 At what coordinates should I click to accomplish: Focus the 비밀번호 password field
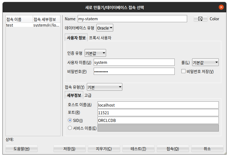pos(134,71)
